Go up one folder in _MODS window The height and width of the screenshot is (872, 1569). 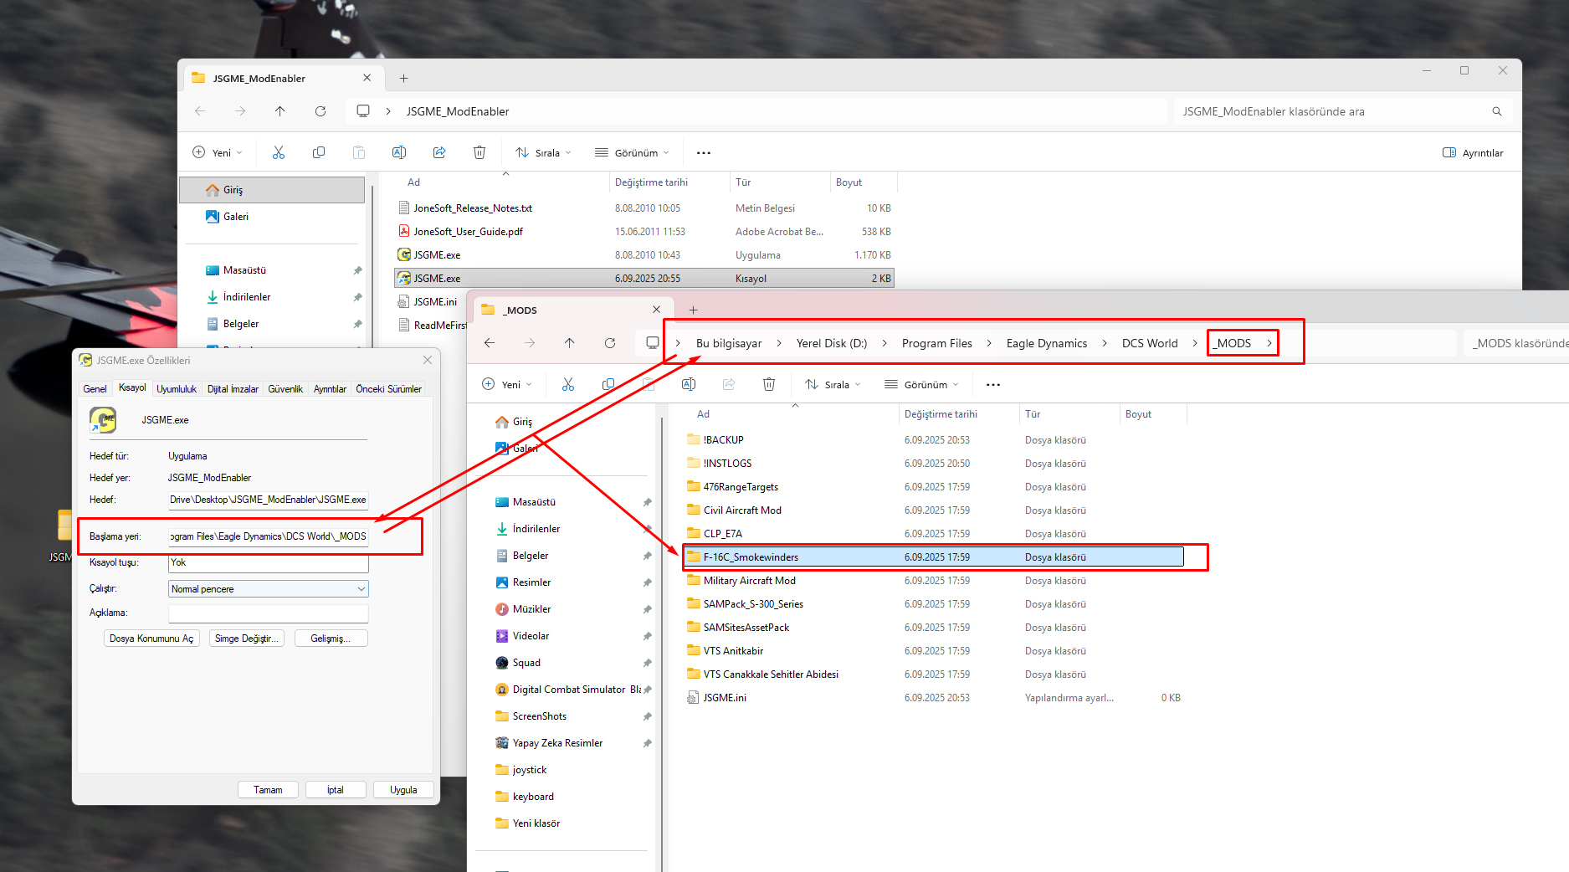570,343
